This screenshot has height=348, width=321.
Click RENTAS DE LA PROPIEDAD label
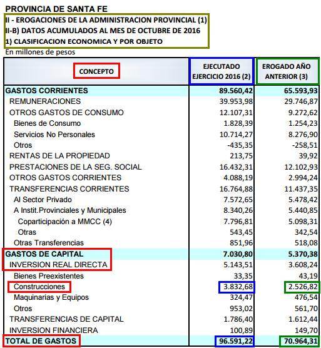tap(59, 156)
